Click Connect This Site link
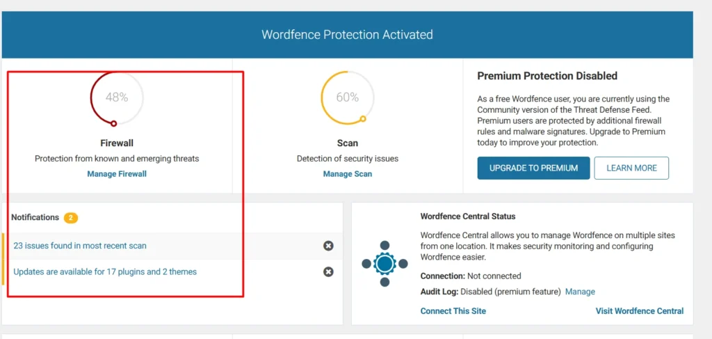Viewport: 712px width, 339px height. tap(453, 311)
